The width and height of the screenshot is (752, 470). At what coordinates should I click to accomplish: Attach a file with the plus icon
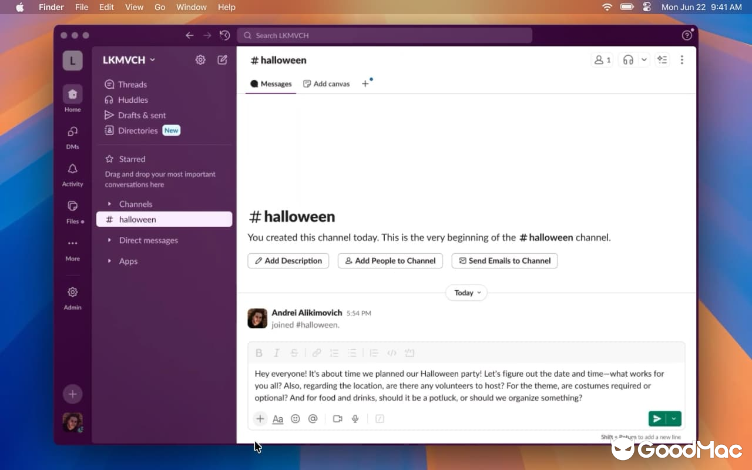pos(260,419)
